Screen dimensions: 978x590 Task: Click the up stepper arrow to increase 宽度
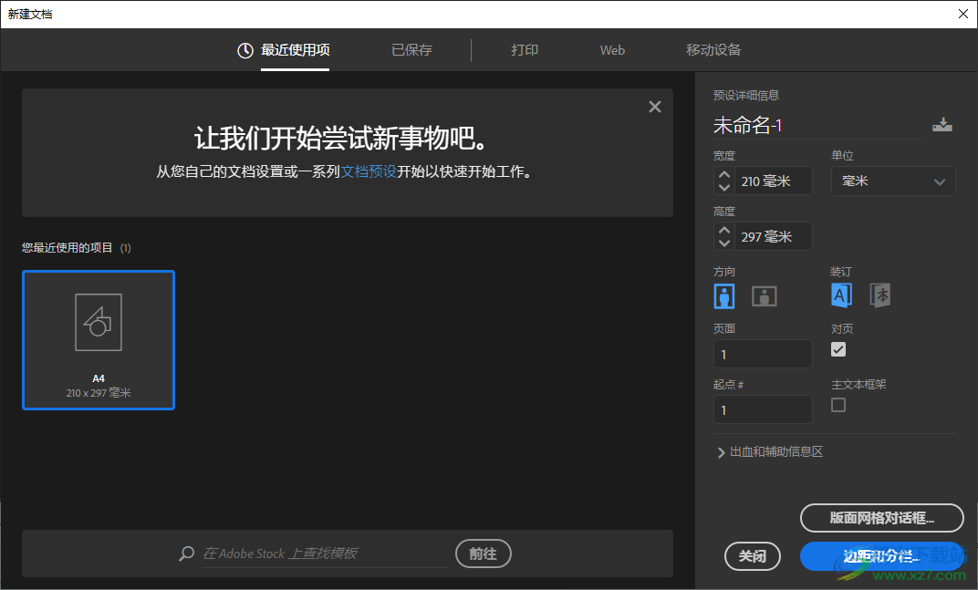723,175
